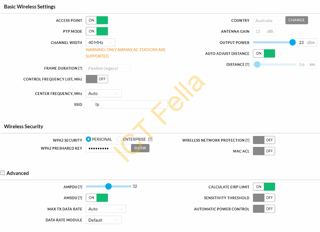This screenshot has height=232, width=320.
Task: Click the Distance [?] help icon
Action: click(247, 65)
